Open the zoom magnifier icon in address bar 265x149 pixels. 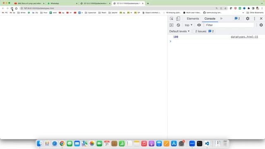click(x=217, y=8)
